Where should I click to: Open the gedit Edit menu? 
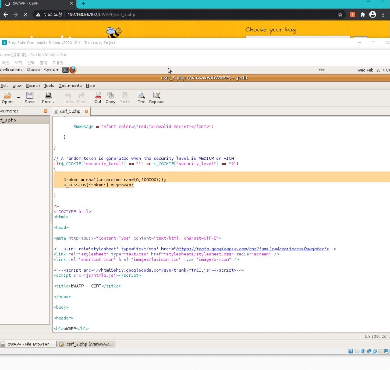coord(4,86)
